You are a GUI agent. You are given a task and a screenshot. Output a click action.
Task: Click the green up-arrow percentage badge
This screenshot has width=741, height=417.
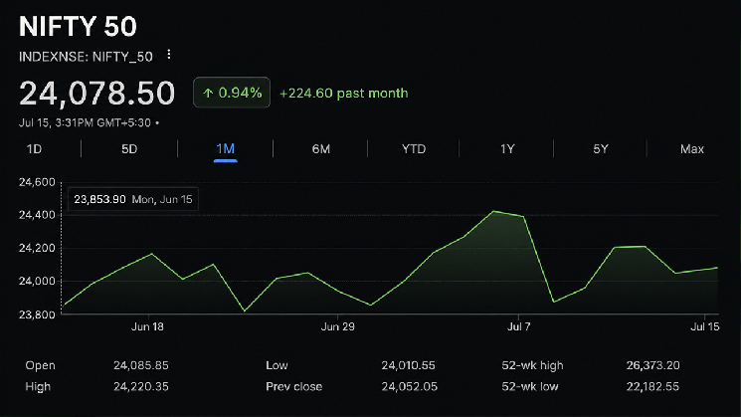[232, 93]
